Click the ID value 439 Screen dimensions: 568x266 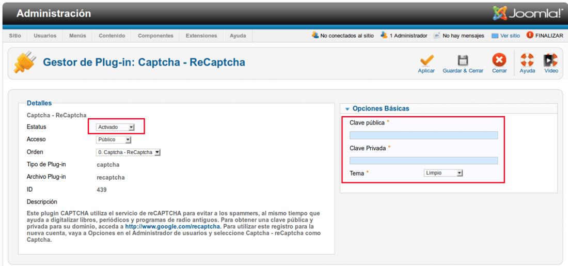(x=102, y=190)
